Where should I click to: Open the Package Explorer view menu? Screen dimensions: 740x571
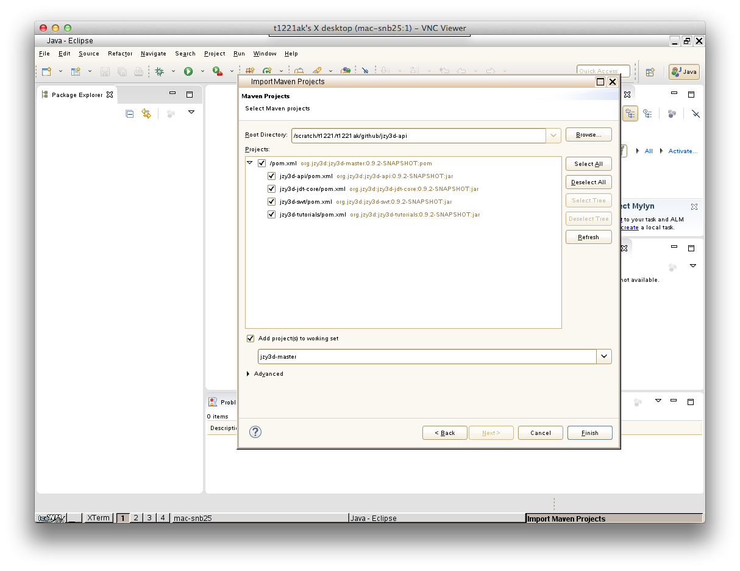click(x=191, y=113)
